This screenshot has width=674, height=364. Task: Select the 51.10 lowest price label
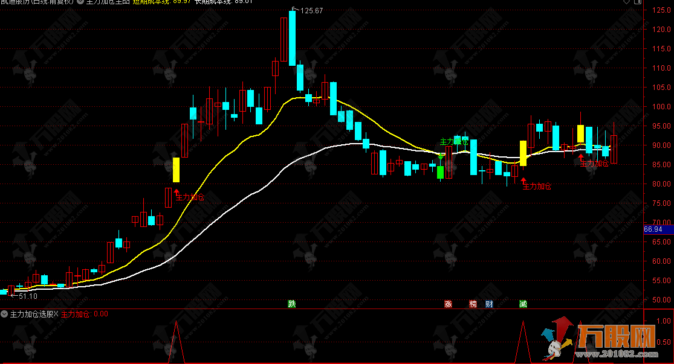[24, 296]
